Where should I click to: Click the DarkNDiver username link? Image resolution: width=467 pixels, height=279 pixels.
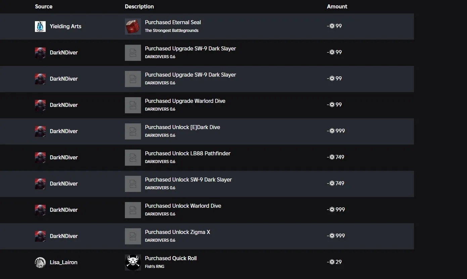(x=64, y=52)
